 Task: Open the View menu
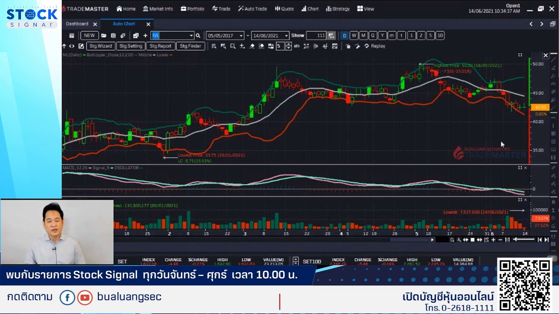click(366, 9)
